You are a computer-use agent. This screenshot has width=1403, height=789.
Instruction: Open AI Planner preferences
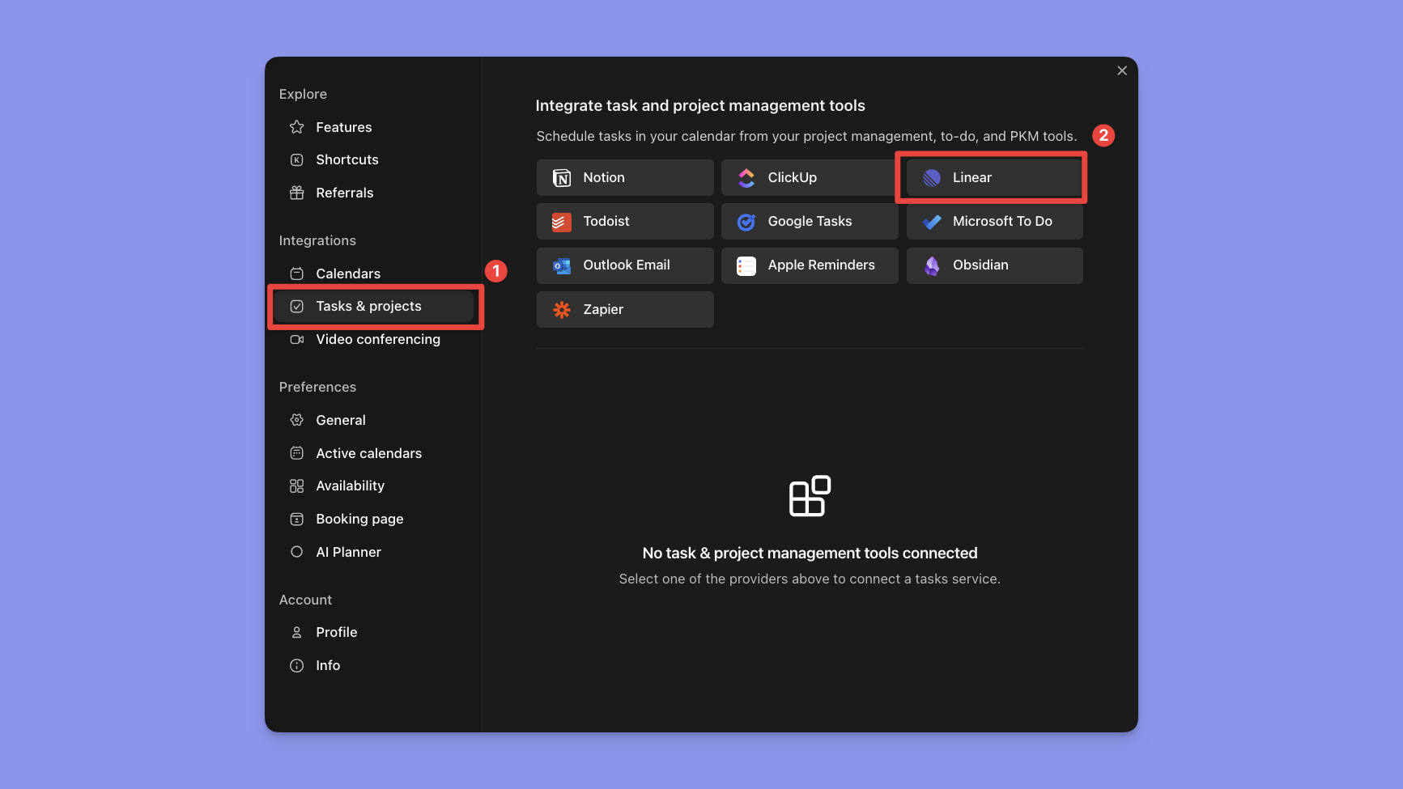pos(373,552)
